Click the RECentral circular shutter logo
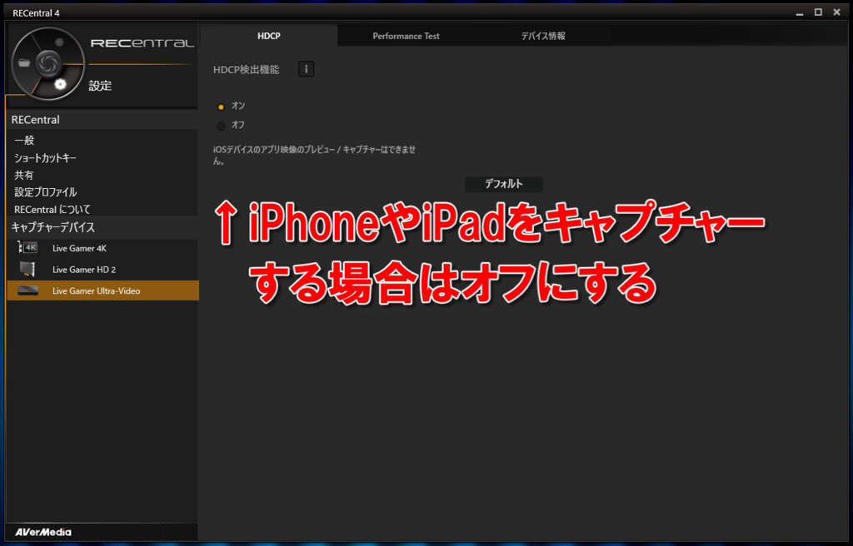The width and height of the screenshot is (853, 546). tap(47, 62)
